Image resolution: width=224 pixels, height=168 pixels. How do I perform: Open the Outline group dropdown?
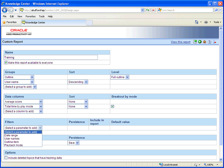click(19, 77)
